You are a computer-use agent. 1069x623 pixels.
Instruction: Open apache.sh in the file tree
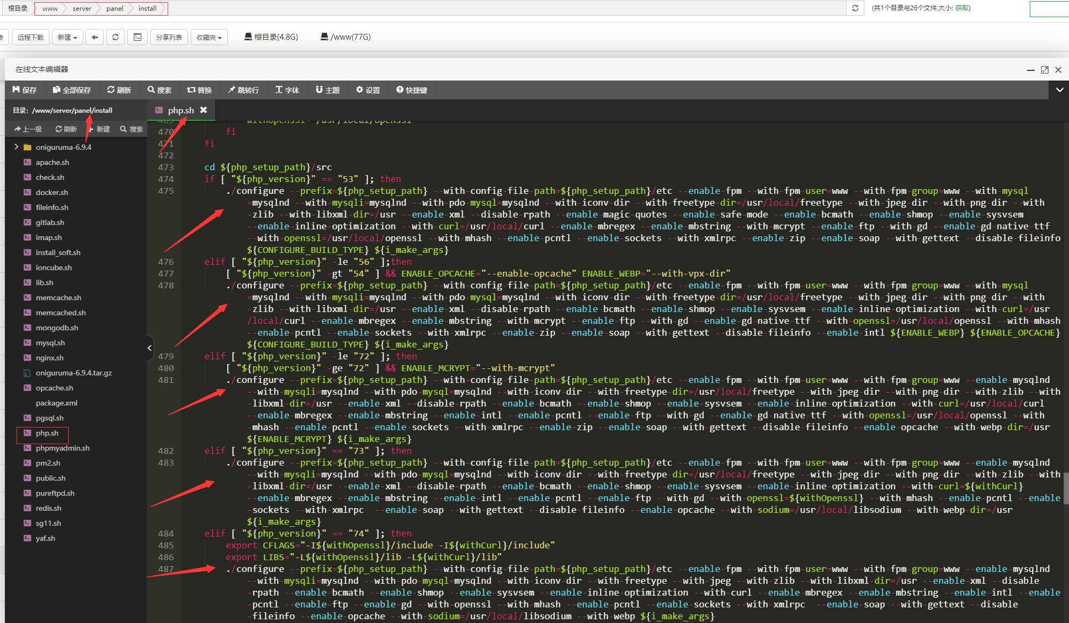53,162
